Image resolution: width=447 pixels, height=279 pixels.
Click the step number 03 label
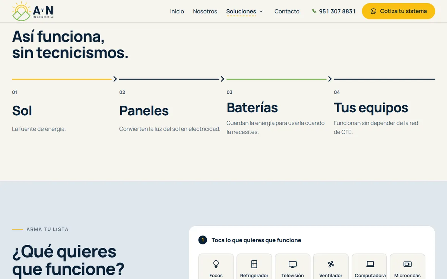coord(229,92)
